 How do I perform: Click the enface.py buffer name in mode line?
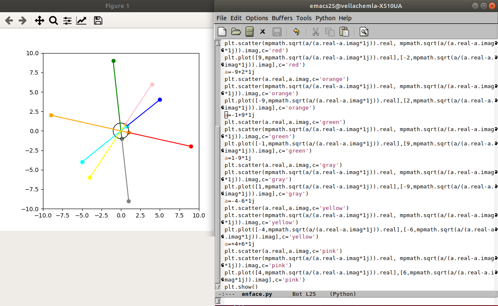click(257, 294)
